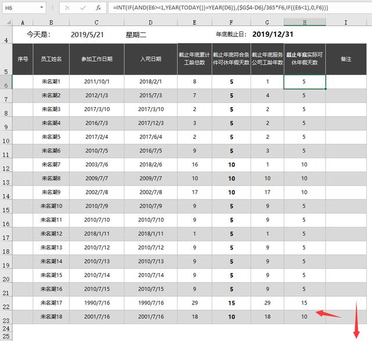372x341 pixels.
Task: Click the 员工姓名 header cell
Action: (x=51, y=59)
